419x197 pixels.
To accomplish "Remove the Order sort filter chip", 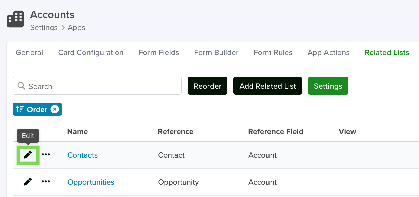I will (x=55, y=109).
